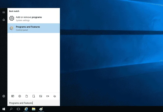This screenshot has width=163, height=112.
Task: Filter search results by Photos
Action: click(41, 96)
